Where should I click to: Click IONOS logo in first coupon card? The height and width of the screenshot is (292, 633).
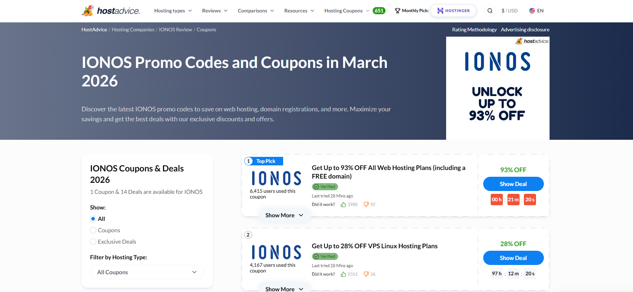pyautogui.click(x=276, y=178)
